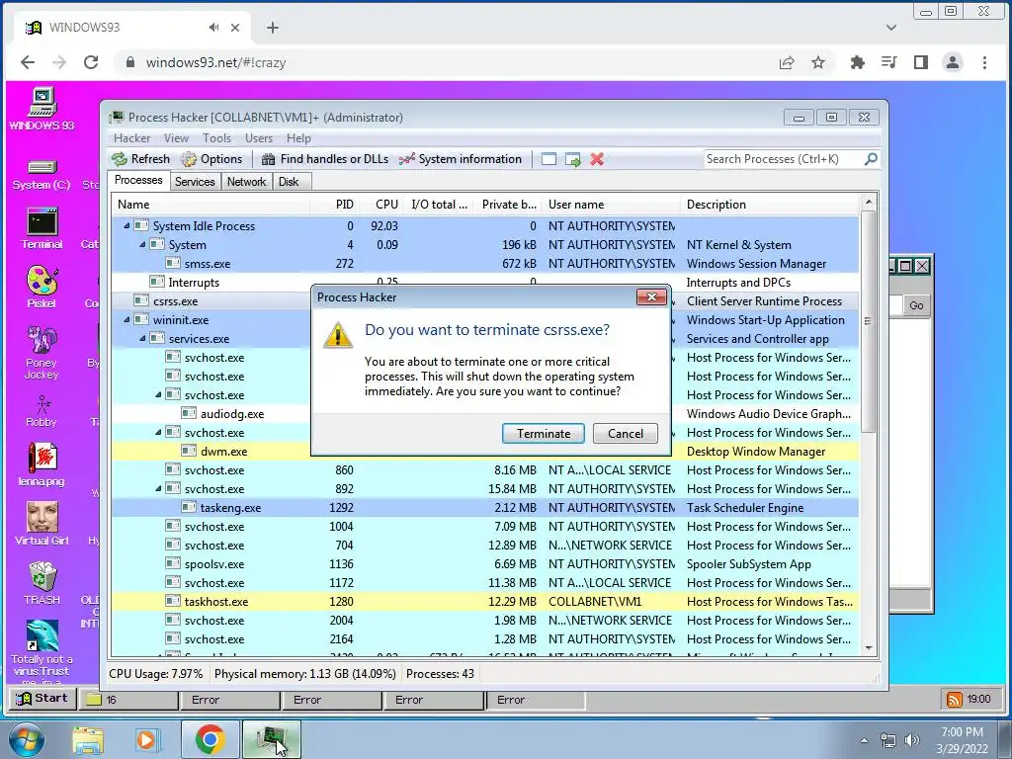
Task: Click the Windows 93 desktop icon
Action: click(42, 109)
